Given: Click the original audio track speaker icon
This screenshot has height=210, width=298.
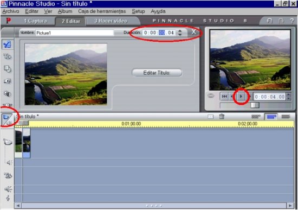Looking at the screenshot, I should point(9,163).
